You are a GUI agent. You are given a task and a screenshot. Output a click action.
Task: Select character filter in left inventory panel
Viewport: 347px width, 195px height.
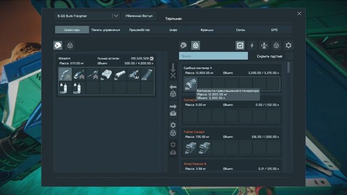point(58,45)
